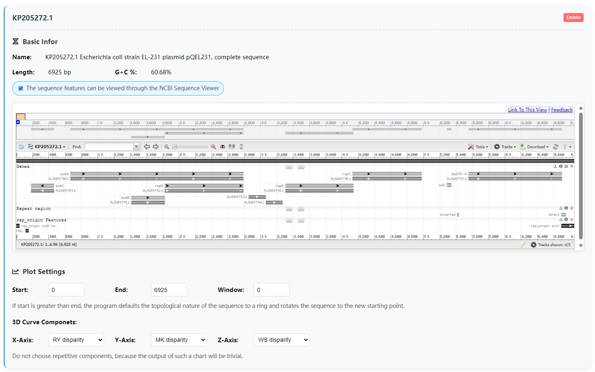Pan the sequence view left

147,147
